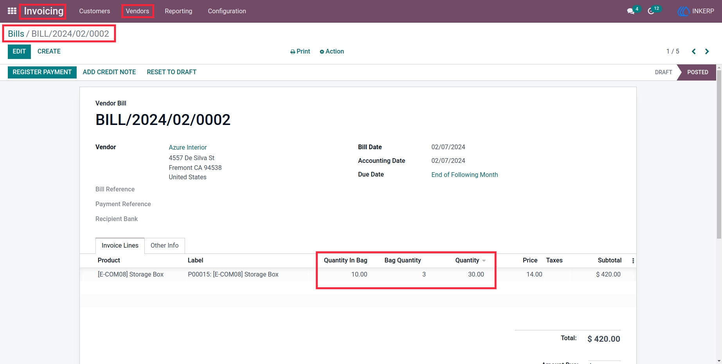Click the POSTED status stage
Image resolution: width=722 pixels, height=364 pixels.
coord(698,72)
